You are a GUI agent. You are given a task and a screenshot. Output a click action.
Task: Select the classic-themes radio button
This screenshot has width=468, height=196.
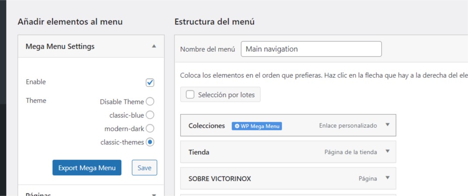[x=150, y=142]
